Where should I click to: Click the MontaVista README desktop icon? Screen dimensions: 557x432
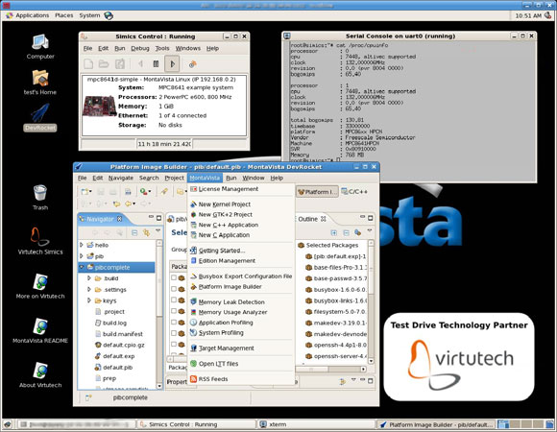pos(40,331)
